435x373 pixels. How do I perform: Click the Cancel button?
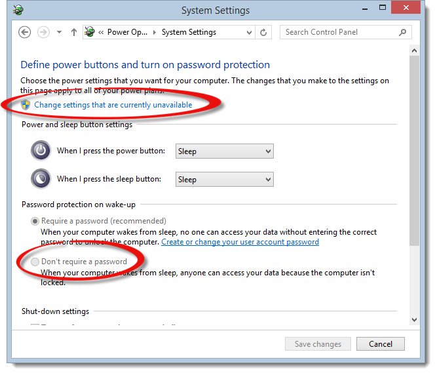tap(381, 344)
